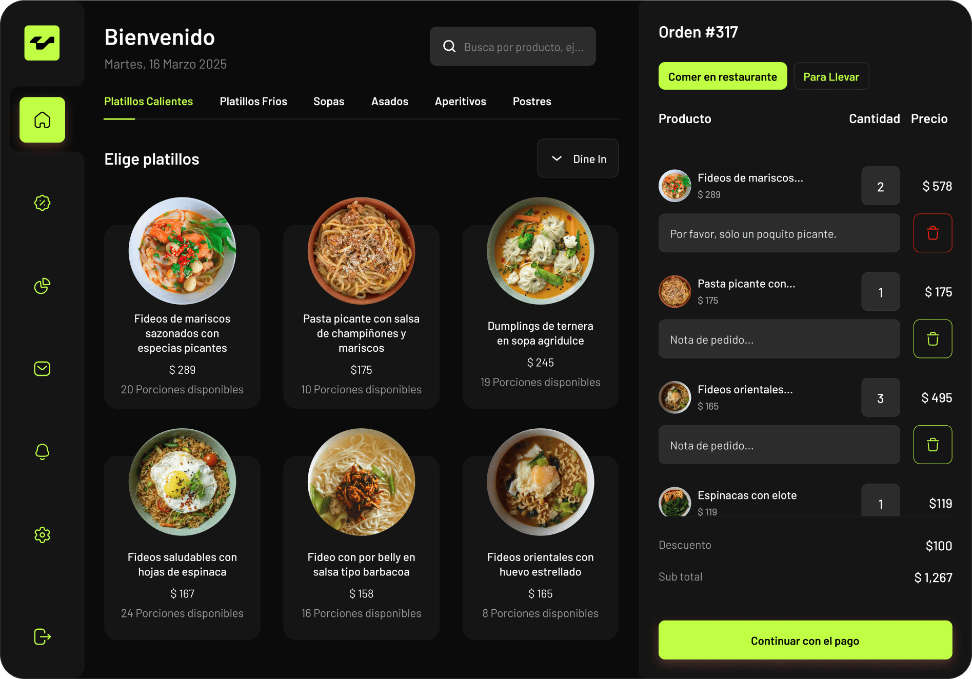
Task: Open the notifications bell icon
Action: (42, 452)
